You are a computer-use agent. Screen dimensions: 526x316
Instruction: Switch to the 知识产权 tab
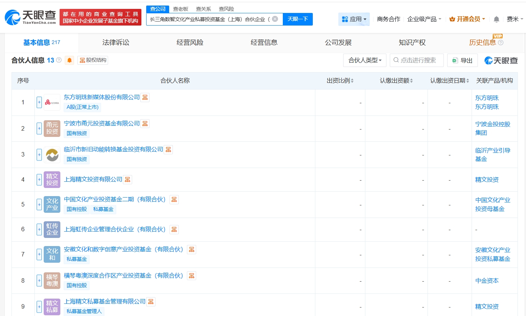coord(412,43)
